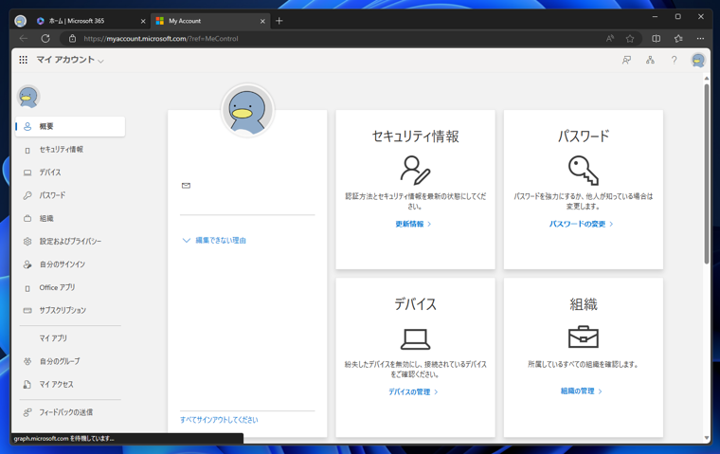This screenshot has width=720, height=454.
Task: Click すべてサインアウトしてください link
Action: [219, 420]
